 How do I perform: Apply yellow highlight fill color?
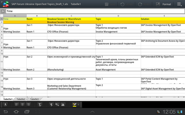(x=75, y=105)
